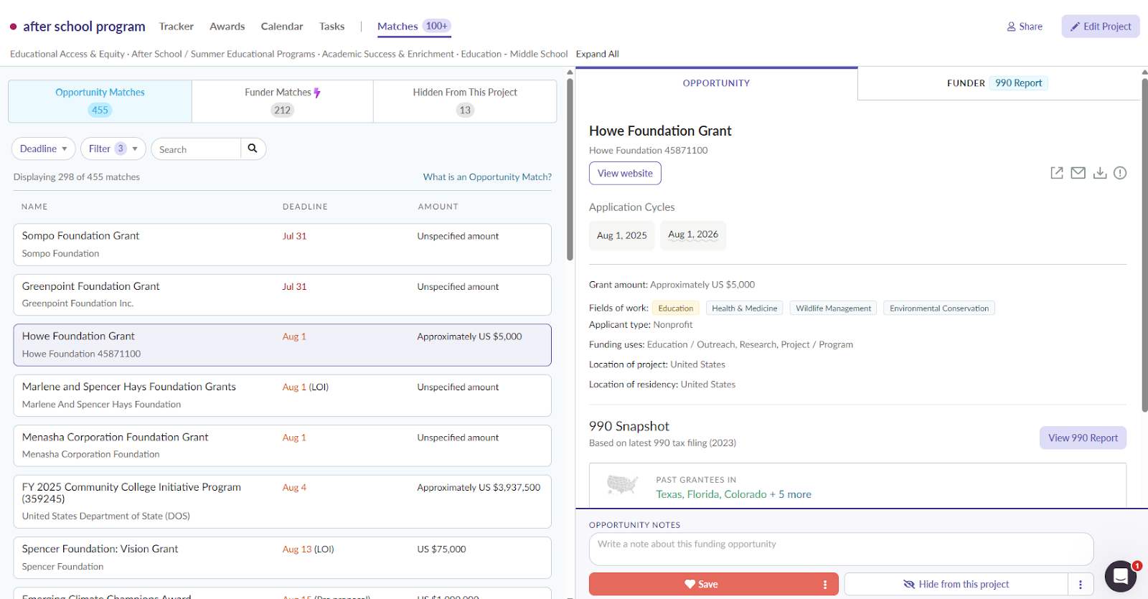Open the Filter dropdown
Image resolution: width=1148 pixels, height=599 pixels.
pyautogui.click(x=113, y=148)
